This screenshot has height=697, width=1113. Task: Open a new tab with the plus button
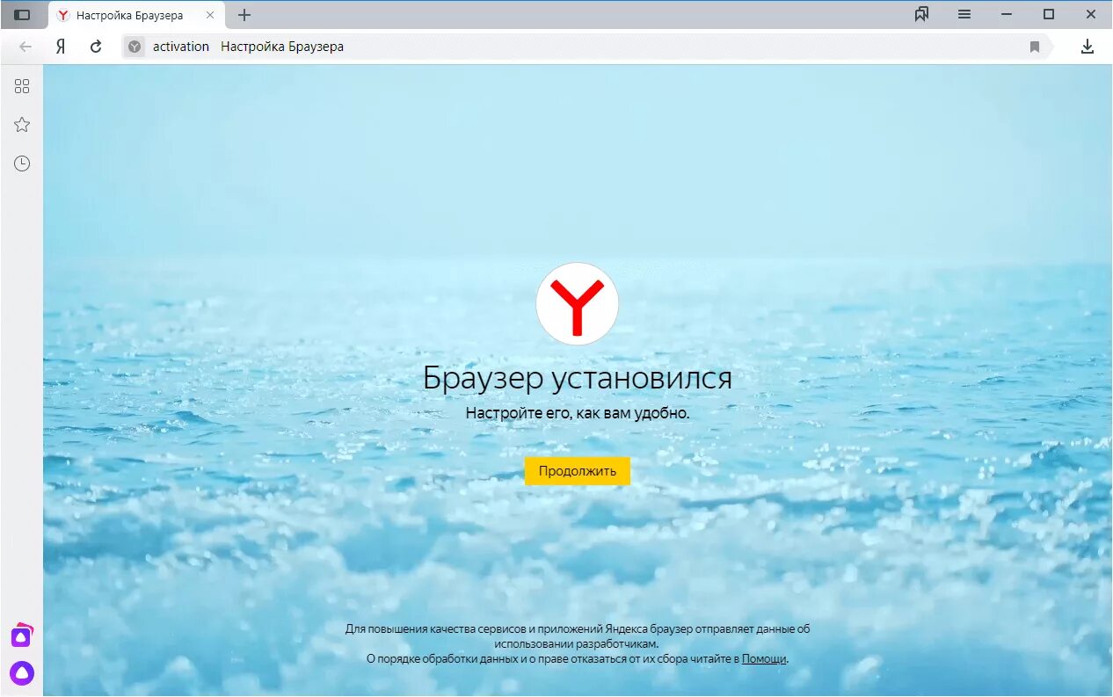(244, 15)
